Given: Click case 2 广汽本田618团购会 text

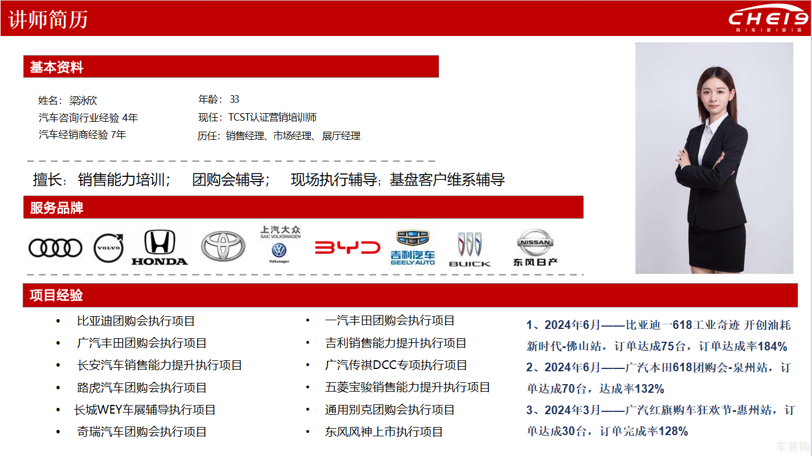Looking at the screenshot, I should tap(659, 378).
